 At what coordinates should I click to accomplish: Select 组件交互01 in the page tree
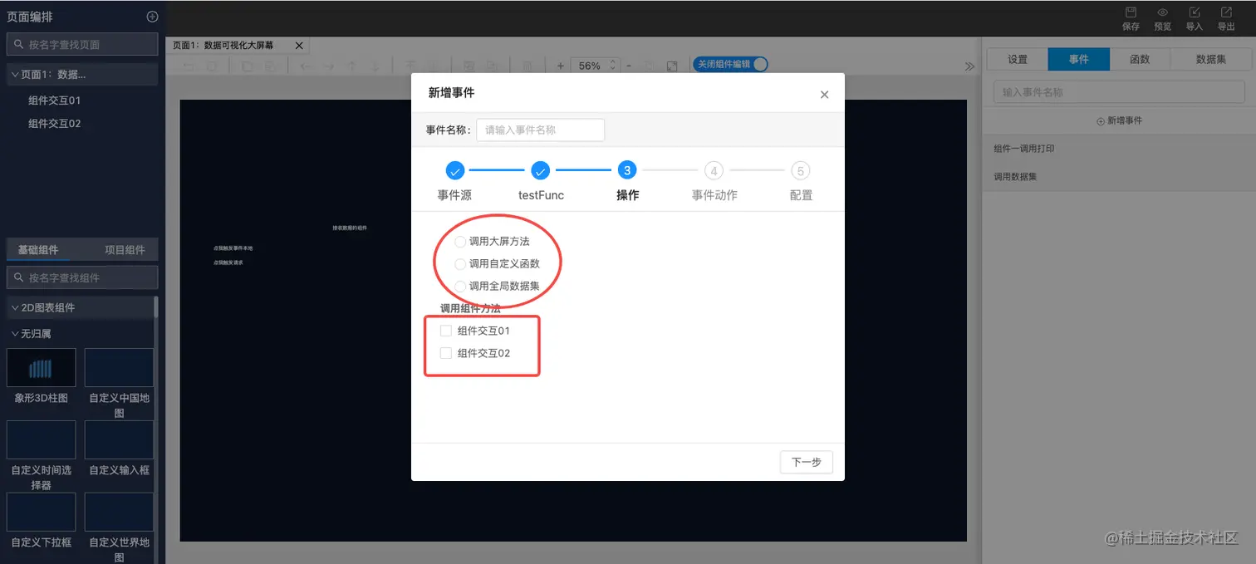[x=55, y=101]
